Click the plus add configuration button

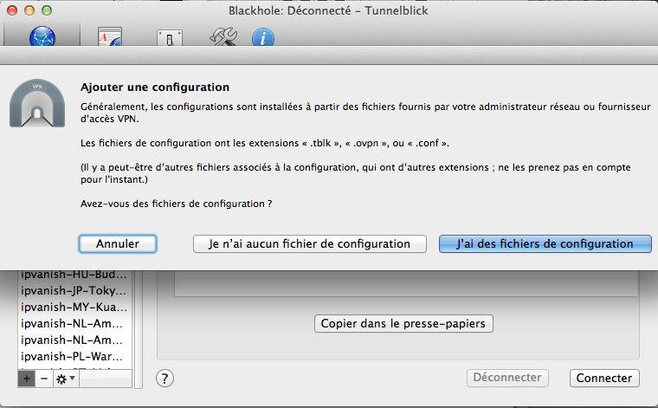point(27,379)
